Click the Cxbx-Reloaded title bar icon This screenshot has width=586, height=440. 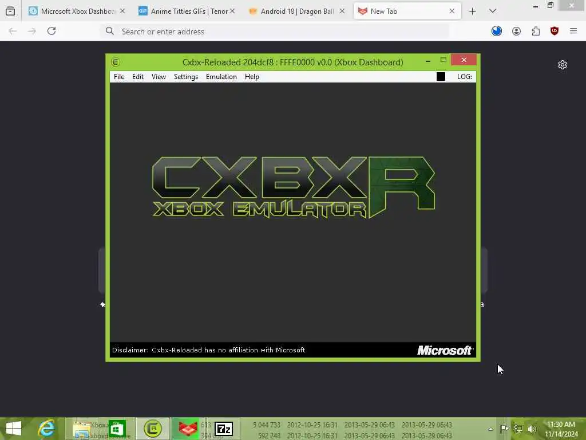(x=116, y=62)
